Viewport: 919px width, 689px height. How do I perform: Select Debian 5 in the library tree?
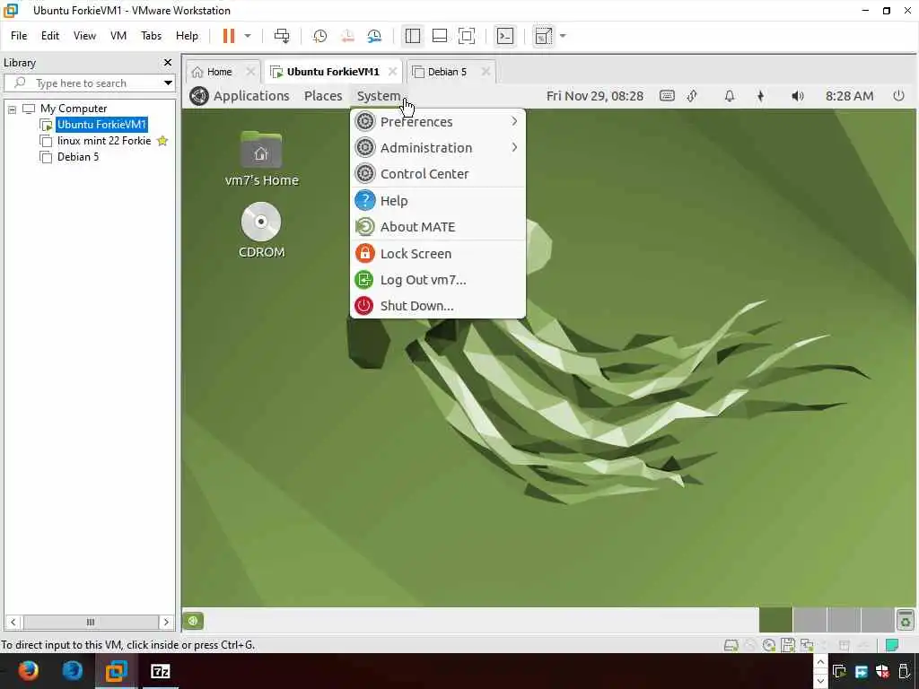pyautogui.click(x=78, y=156)
